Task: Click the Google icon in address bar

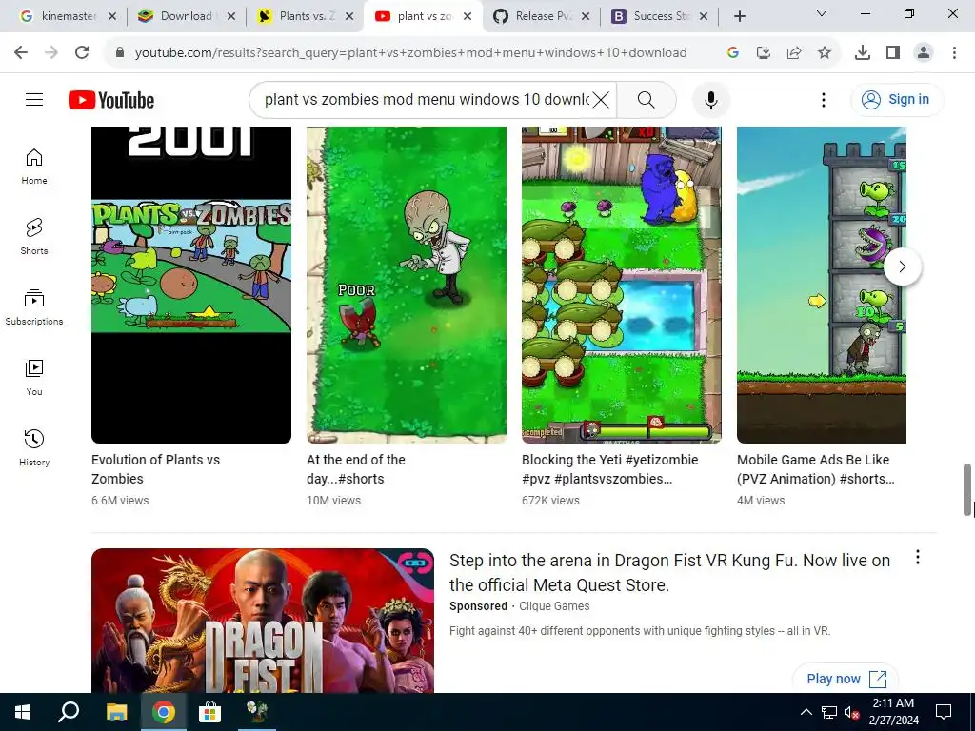Action: point(732,53)
